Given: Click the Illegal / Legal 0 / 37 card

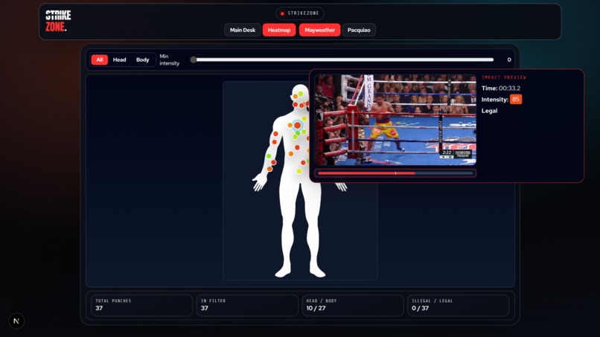Looking at the screenshot, I should 459,305.
